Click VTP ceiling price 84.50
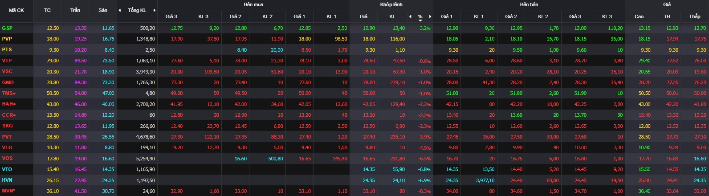The height and width of the screenshot is (196, 709). point(80,61)
